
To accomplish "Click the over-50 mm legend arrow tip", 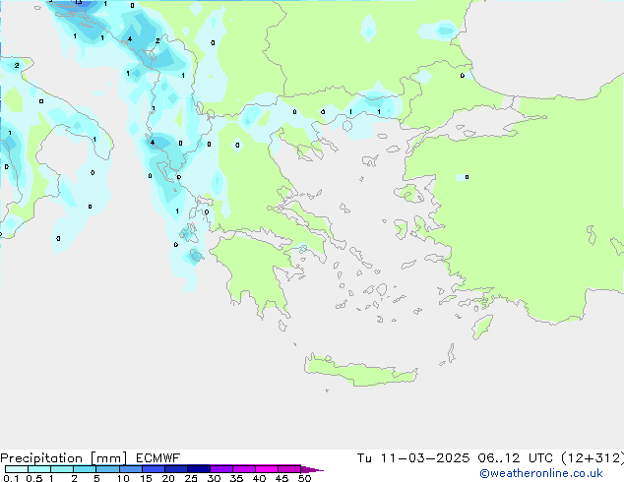I will click(x=312, y=469).
